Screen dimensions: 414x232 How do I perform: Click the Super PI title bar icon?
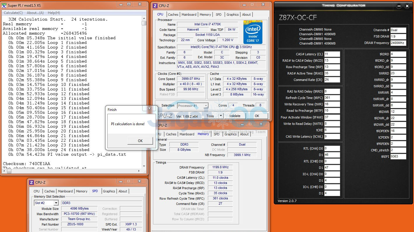coord(4,5)
